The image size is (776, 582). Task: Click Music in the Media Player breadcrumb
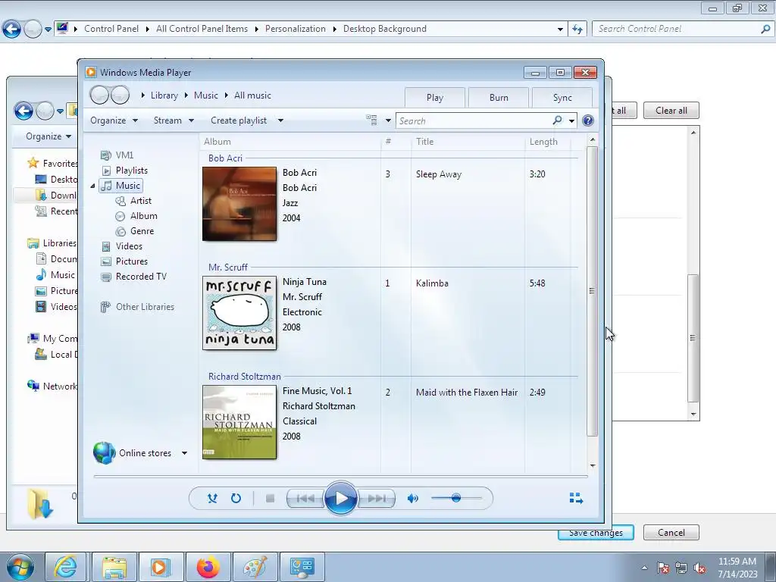tap(206, 95)
